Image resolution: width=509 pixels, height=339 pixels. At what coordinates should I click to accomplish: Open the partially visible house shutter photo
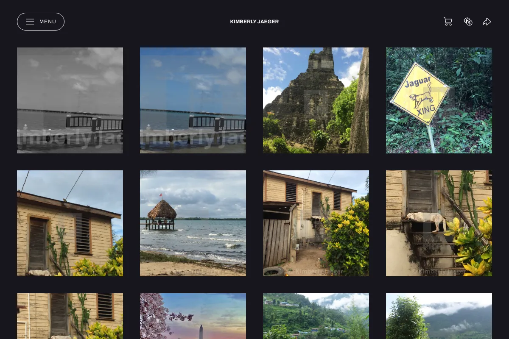(70, 316)
